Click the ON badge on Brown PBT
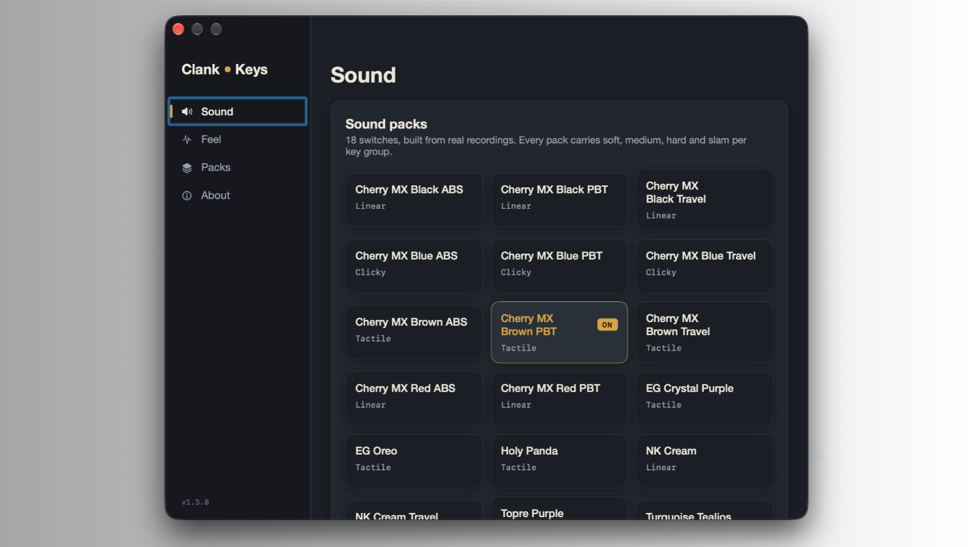This screenshot has width=973, height=547. click(x=607, y=325)
